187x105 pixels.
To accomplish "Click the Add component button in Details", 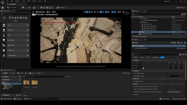I will (x=173, y=43).
